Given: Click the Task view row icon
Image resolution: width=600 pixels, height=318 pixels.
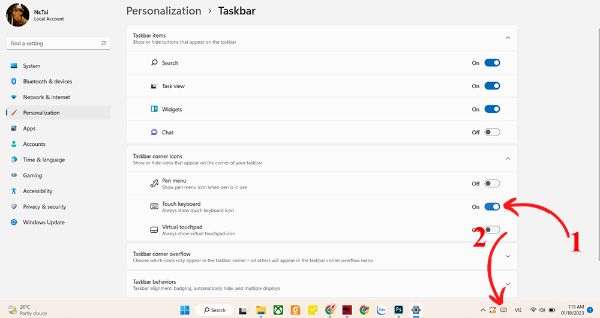Looking at the screenshot, I should click(x=154, y=86).
